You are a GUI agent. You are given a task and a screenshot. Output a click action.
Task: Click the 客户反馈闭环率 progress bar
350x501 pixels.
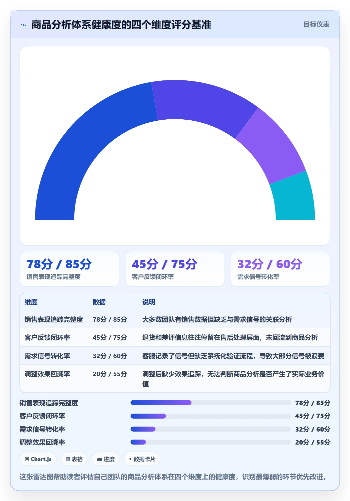(210, 416)
